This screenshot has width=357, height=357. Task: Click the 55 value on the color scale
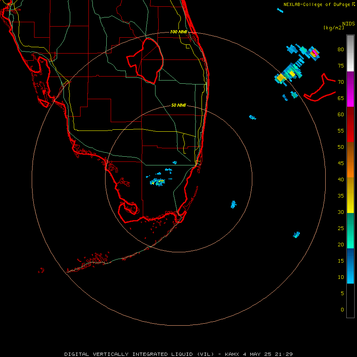[341, 131]
